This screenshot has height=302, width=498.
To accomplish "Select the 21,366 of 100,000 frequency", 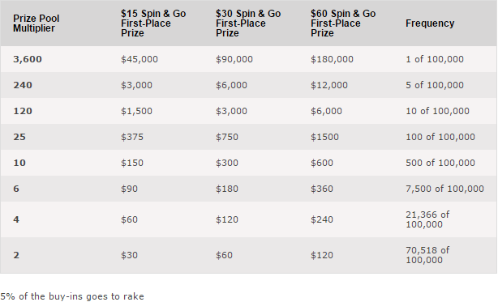I will coord(427,219).
